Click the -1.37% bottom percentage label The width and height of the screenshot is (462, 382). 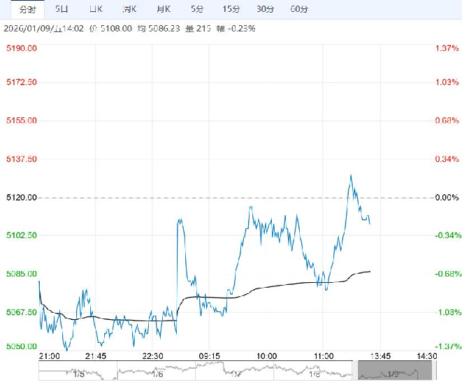click(446, 346)
